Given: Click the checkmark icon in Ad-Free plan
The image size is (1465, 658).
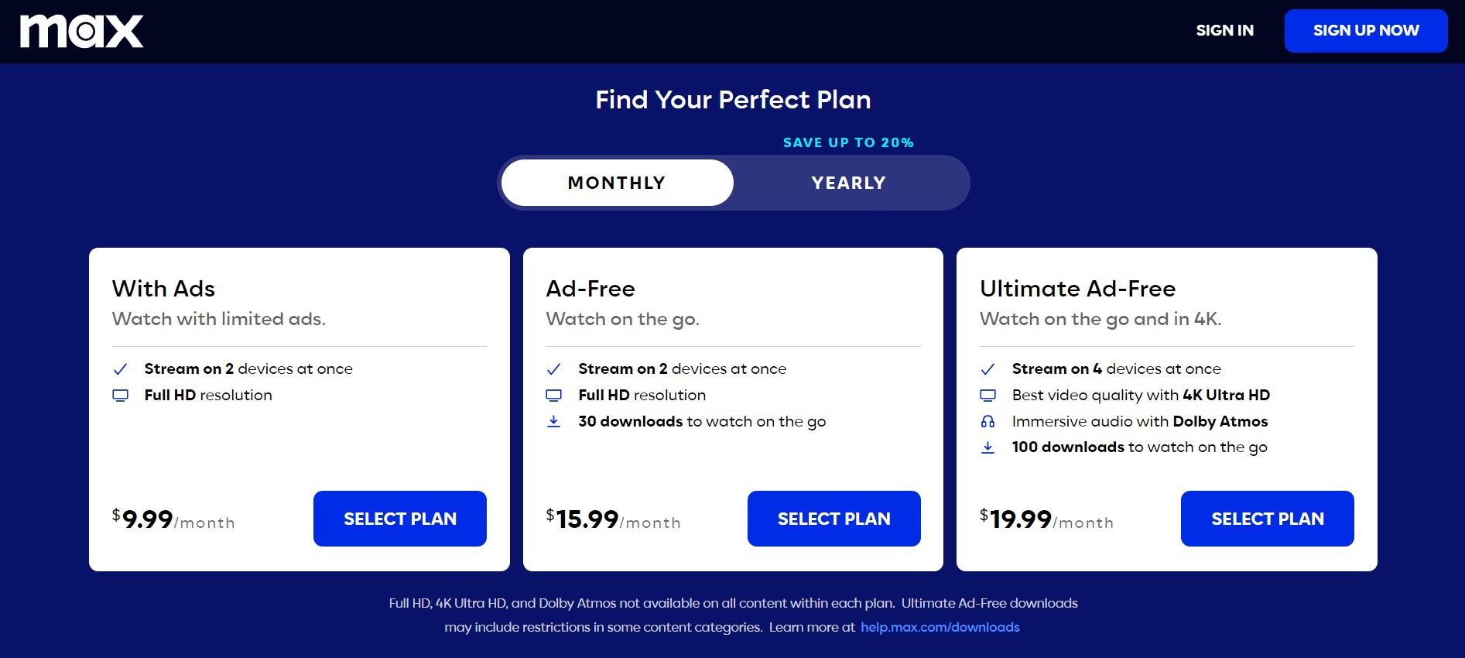Looking at the screenshot, I should click(553, 369).
